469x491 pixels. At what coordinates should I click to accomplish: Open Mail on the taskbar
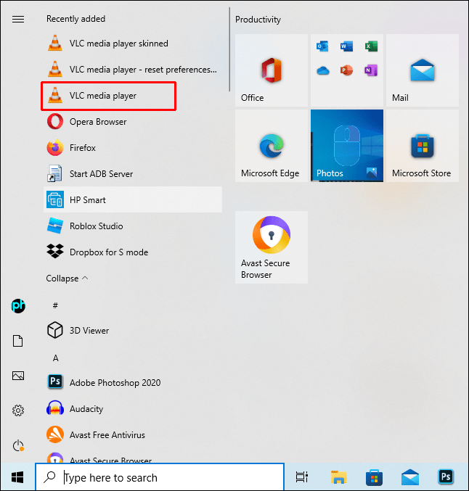click(410, 478)
